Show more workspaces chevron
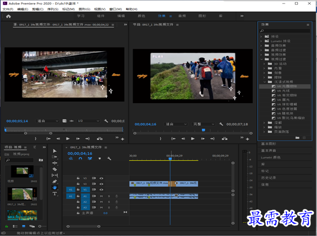 click(242, 16)
